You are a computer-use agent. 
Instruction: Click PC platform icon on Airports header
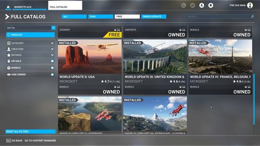(x=184, y=30)
